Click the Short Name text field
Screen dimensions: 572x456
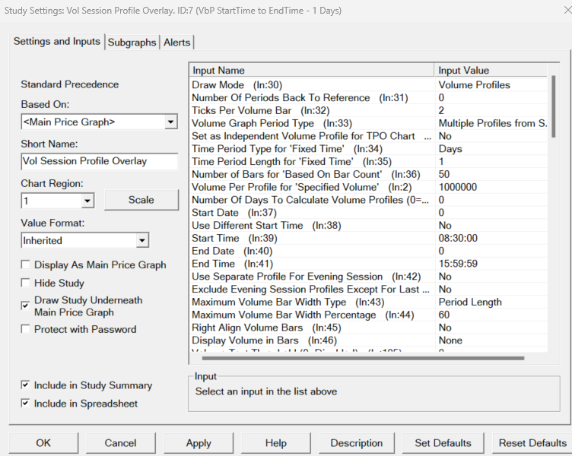(99, 161)
